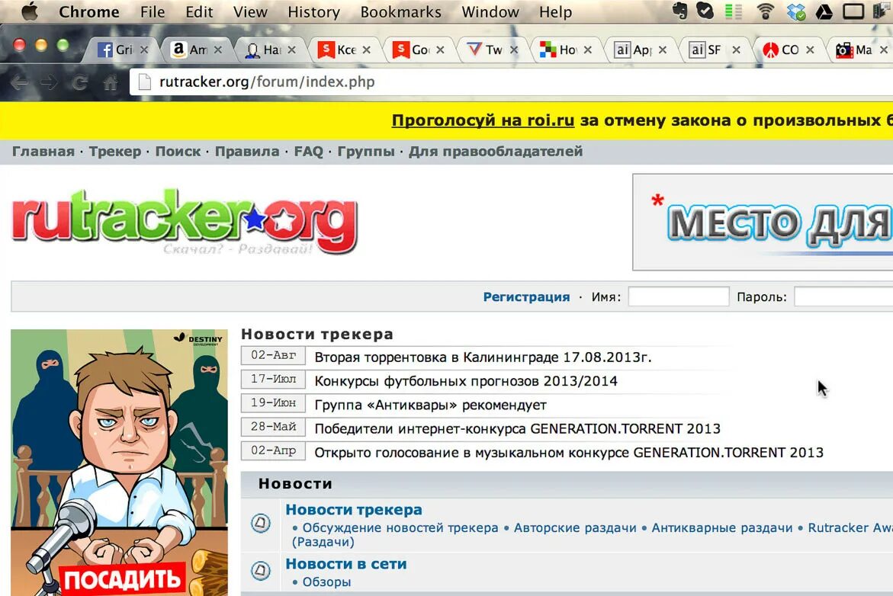
Task: Open the View menu
Action: 250,12
